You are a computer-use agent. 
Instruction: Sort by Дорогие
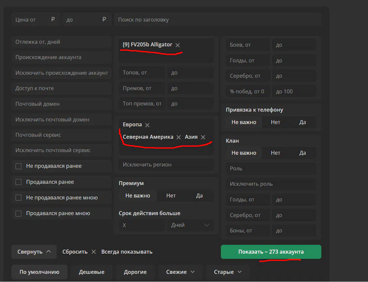click(x=135, y=272)
